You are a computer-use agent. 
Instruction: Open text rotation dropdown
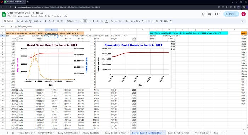click(x=143, y=21)
